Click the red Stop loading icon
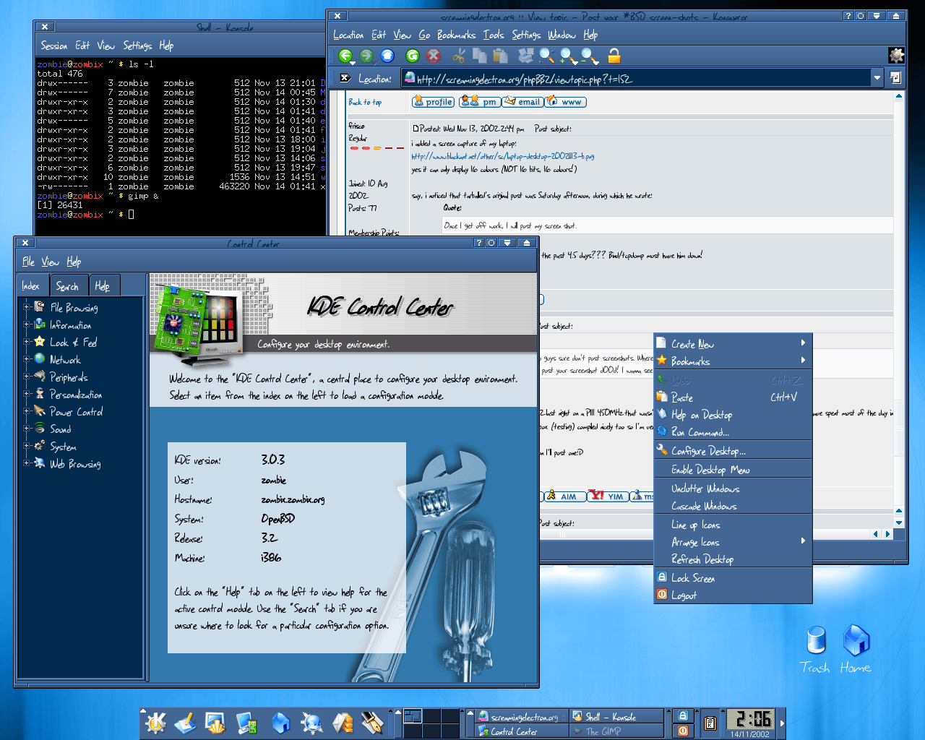The height and width of the screenshot is (740, 925). point(434,56)
